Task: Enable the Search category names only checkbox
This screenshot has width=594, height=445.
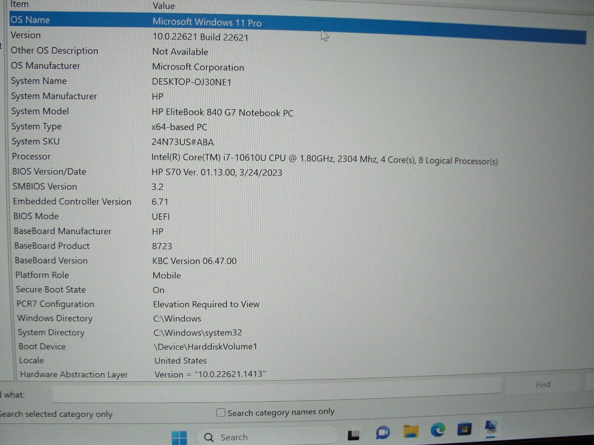Action: pyautogui.click(x=221, y=413)
